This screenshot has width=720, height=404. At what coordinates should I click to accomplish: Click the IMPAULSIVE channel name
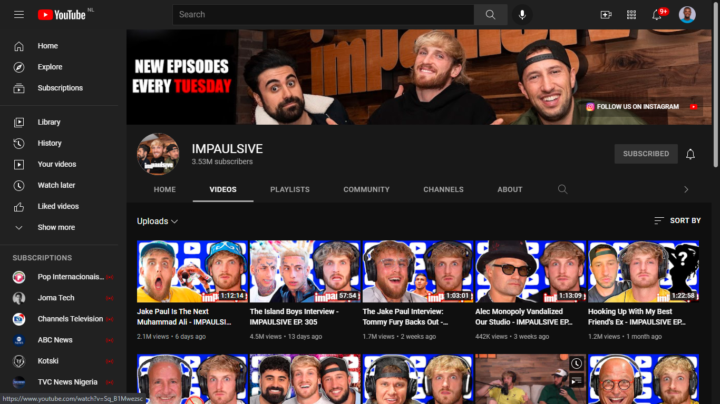pyautogui.click(x=227, y=149)
